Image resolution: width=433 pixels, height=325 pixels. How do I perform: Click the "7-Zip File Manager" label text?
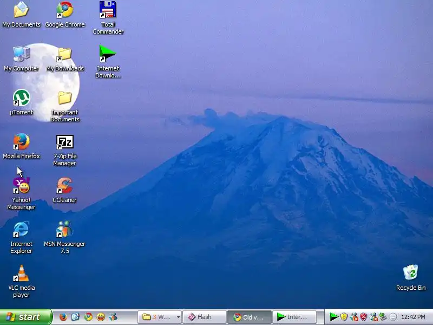(64, 159)
